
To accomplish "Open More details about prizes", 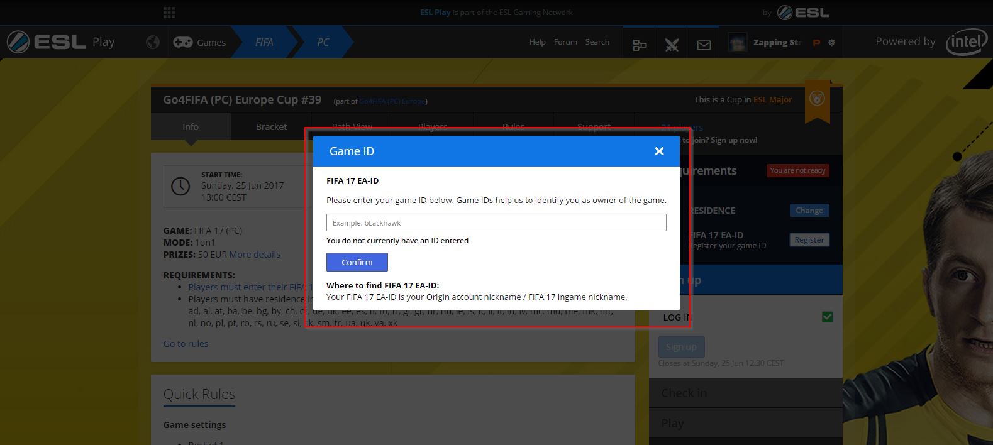I will [x=255, y=255].
